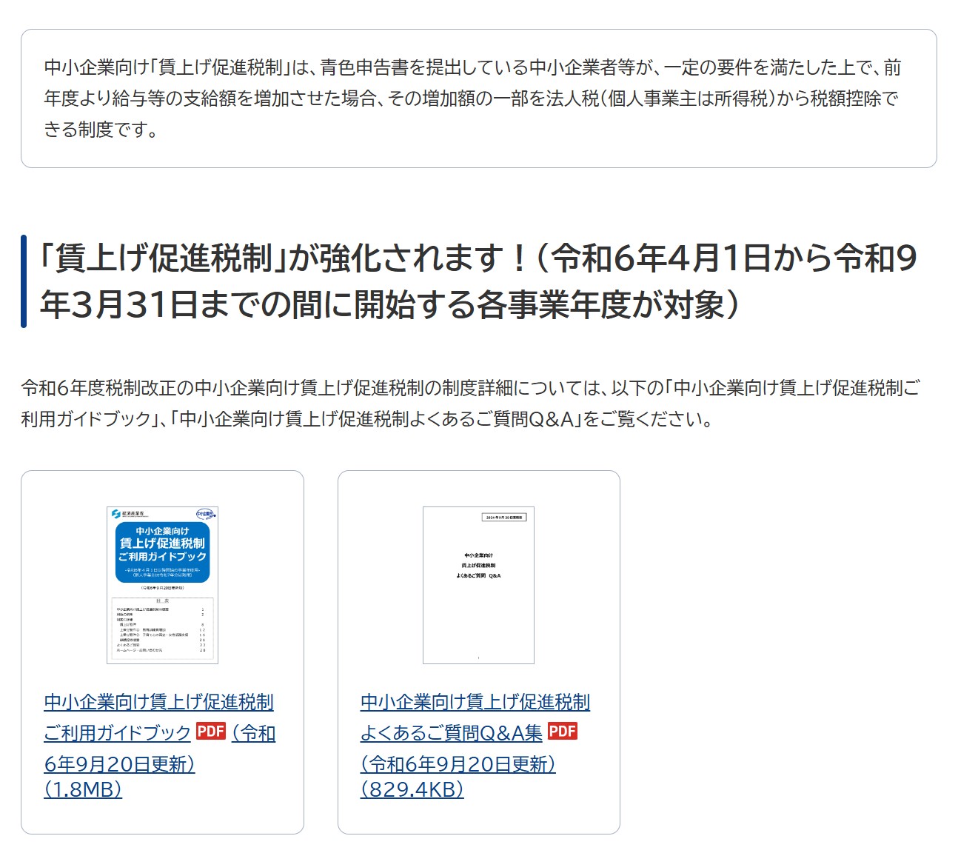Click the (令和6年9月20日更新) text in the Q&A link

pyautogui.click(x=458, y=764)
